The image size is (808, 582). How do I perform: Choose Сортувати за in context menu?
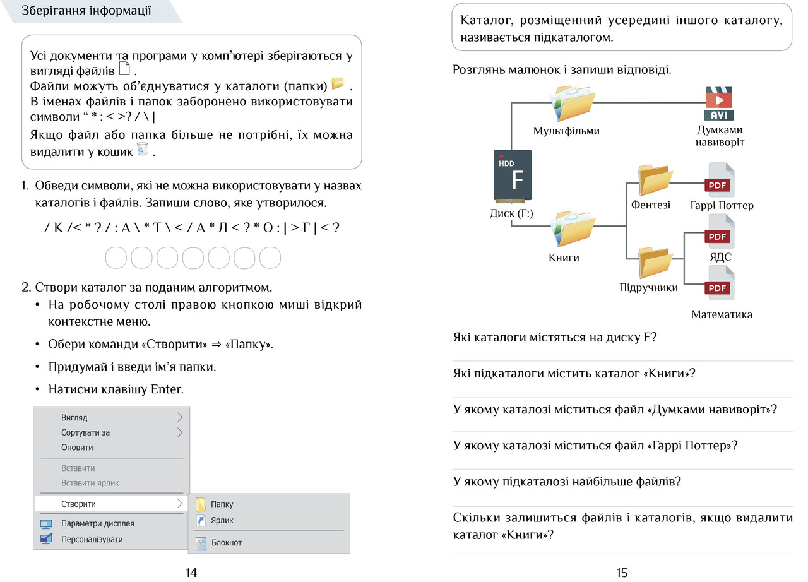[x=112, y=432]
